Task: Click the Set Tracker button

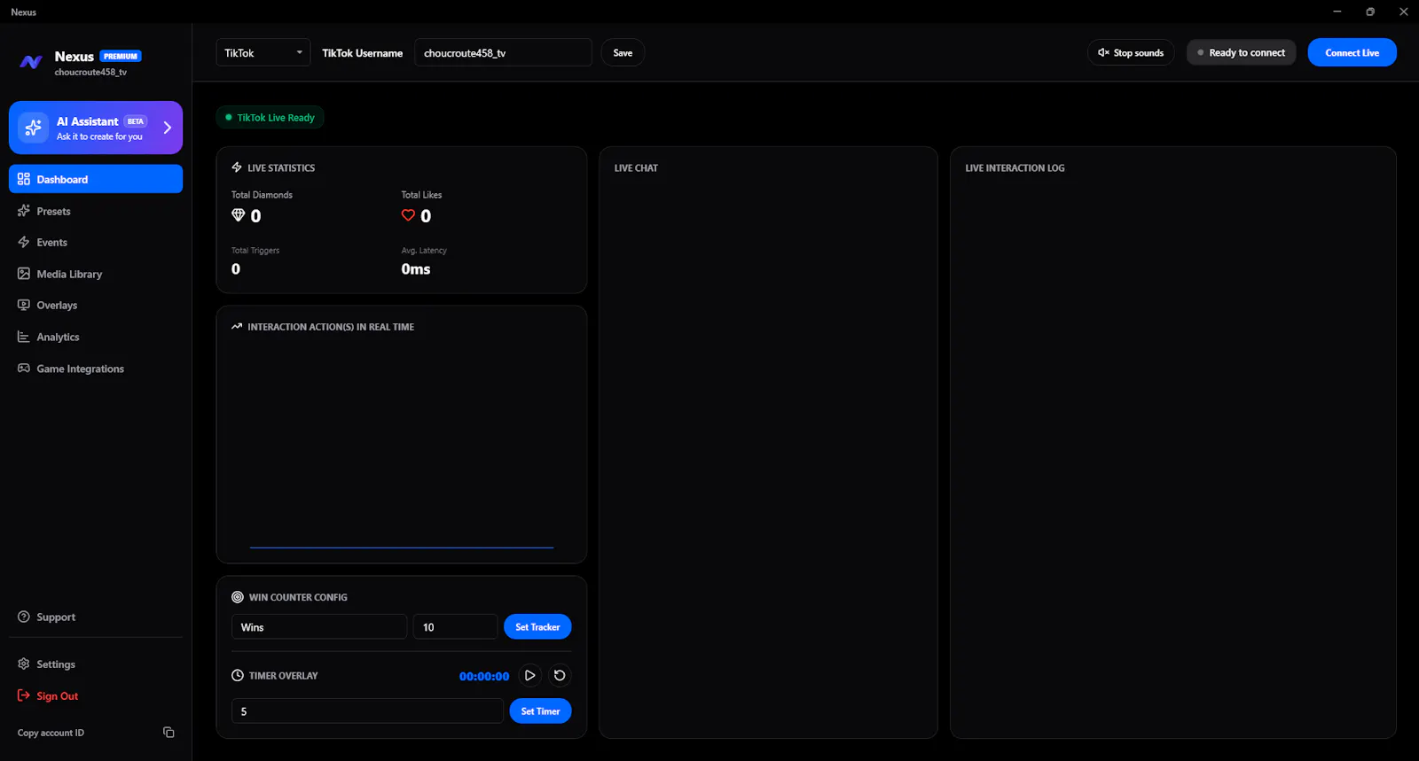Action: [537, 627]
